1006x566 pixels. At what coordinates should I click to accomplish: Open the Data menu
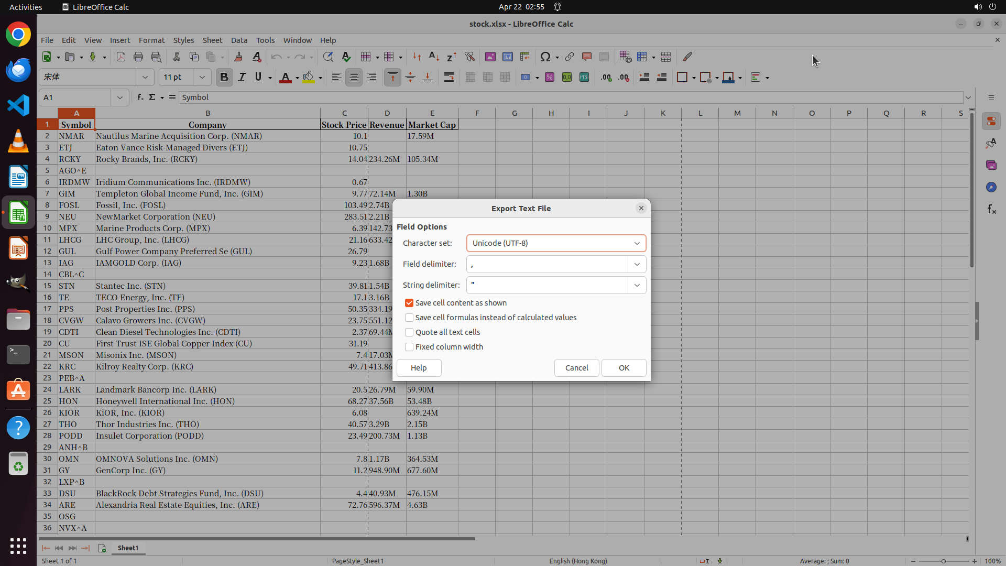pos(239,40)
